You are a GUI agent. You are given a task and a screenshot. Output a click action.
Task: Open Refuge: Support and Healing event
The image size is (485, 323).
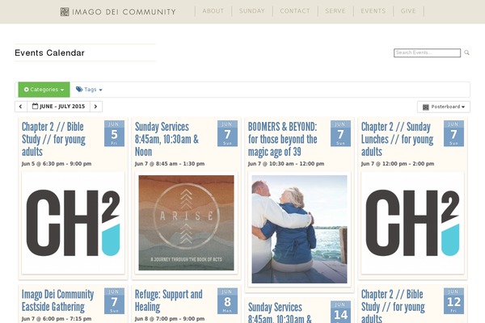tap(169, 300)
